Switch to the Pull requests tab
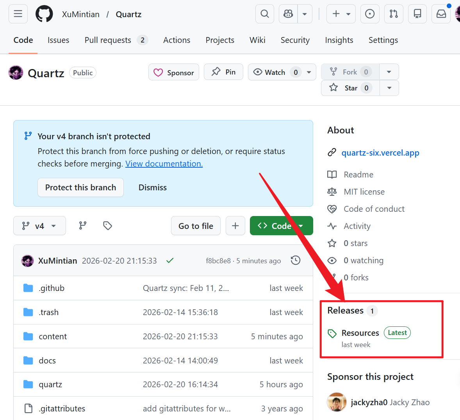 [x=108, y=40]
